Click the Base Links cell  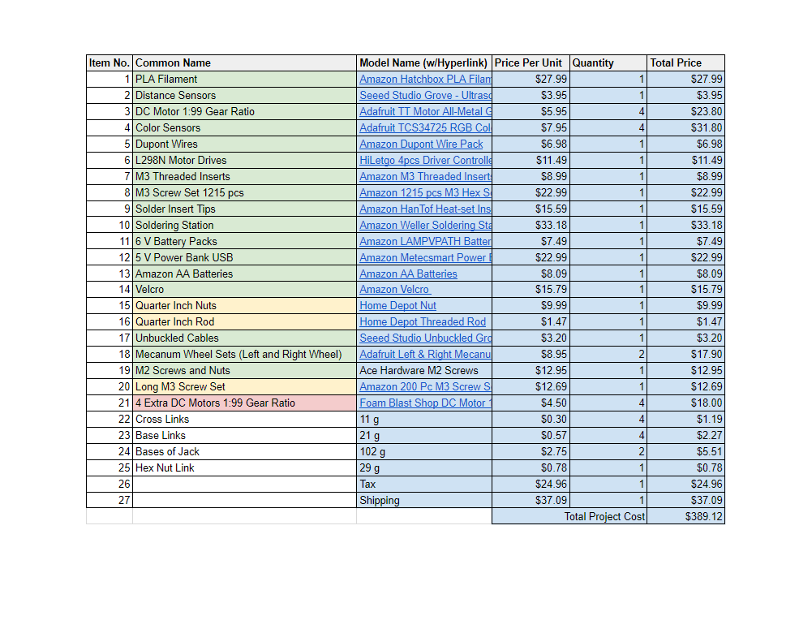pyautogui.click(x=244, y=435)
